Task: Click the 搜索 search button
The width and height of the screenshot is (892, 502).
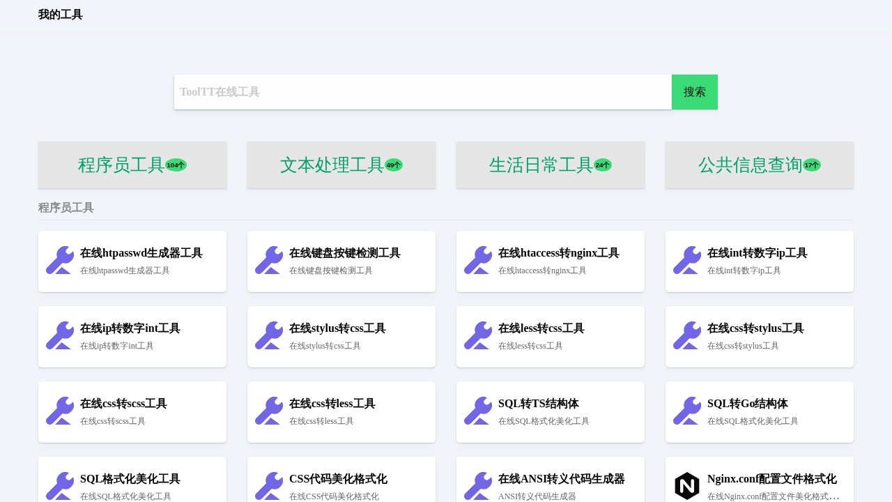Action: click(694, 91)
